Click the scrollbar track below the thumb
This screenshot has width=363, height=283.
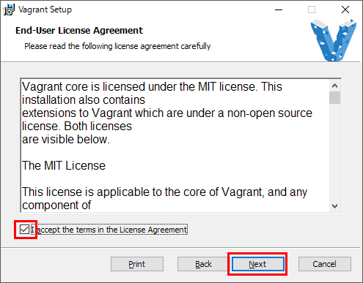(334, 152)
